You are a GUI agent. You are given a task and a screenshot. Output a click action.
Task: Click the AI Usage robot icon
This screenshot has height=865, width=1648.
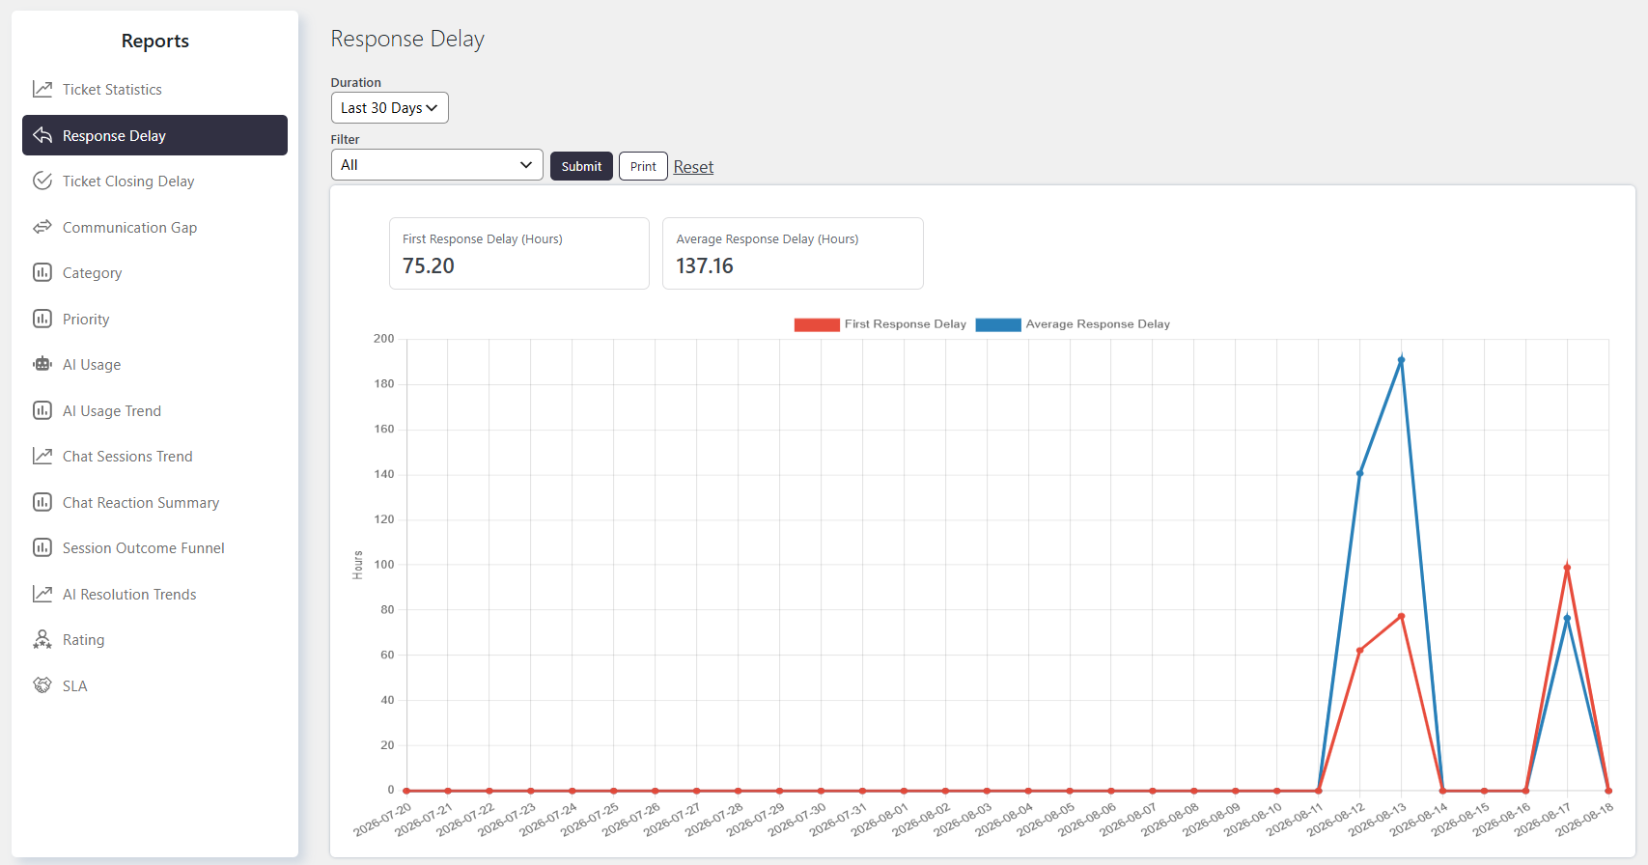42,364
